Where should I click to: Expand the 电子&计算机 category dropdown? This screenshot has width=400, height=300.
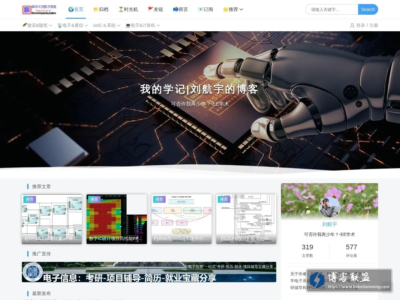(143, 25)
